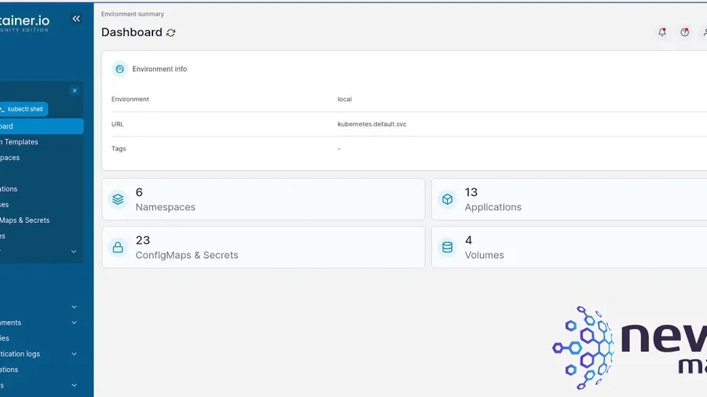This screenshot has width=707, height=397.
Task: Click the URL value kubernetes.default.svc
Action: (x=372, y=124)
